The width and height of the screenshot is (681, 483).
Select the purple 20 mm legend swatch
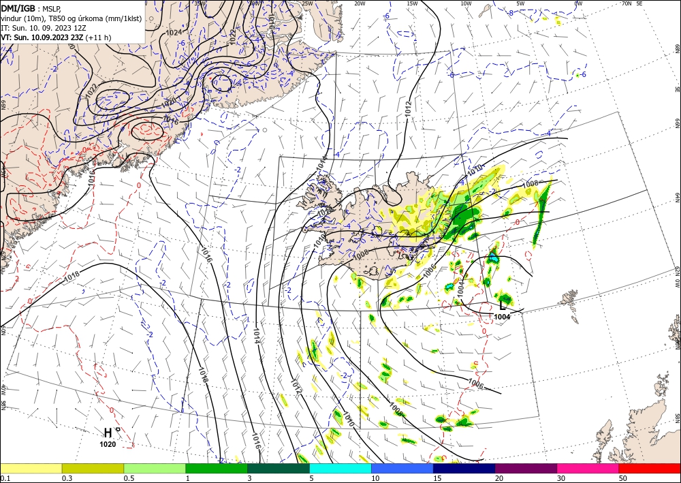click(x=526, y=468)
